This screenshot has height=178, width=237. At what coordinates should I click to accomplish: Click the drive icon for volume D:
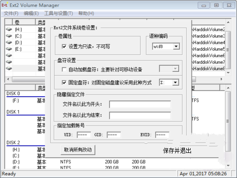coord(9,43)
